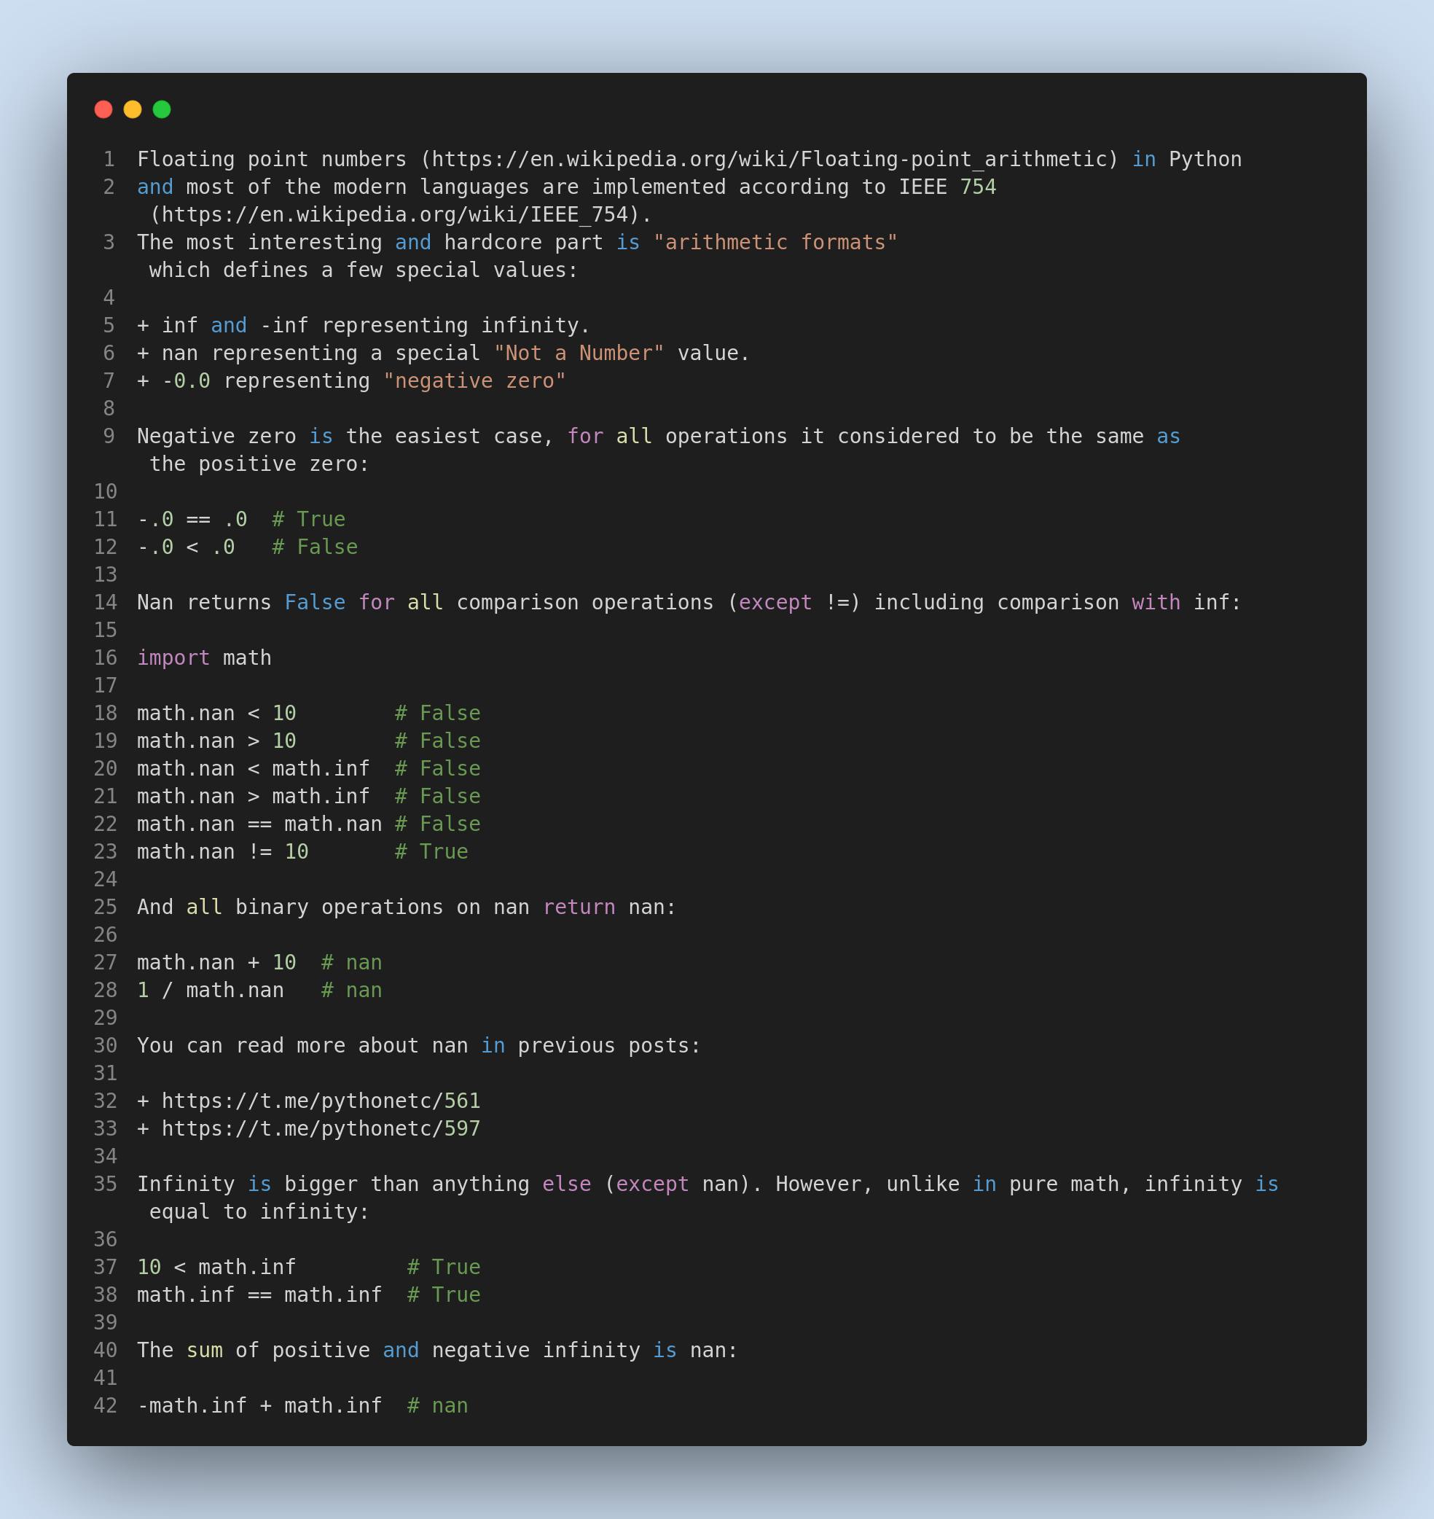This screenshot has height=1519, width=1434.
Task: Click '-0.0' value on line 7
Action: tap(186, 380)
